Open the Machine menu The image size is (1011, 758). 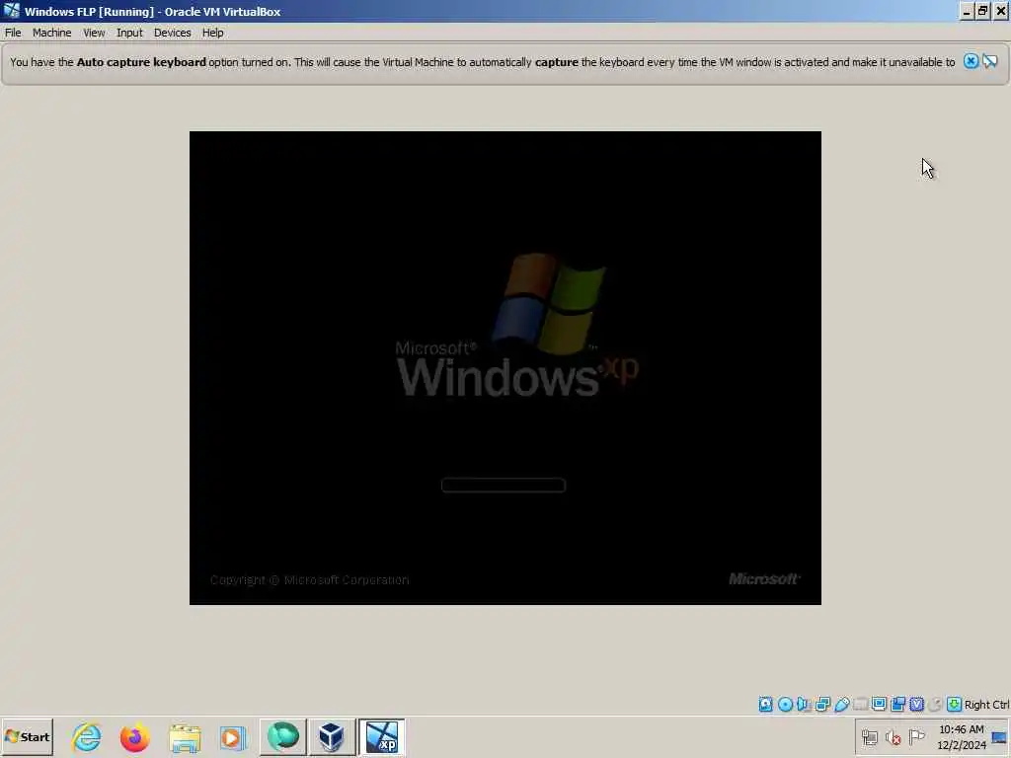point(51,33)
